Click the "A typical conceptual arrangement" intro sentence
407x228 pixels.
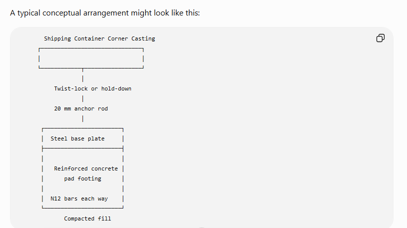[105, 13]
